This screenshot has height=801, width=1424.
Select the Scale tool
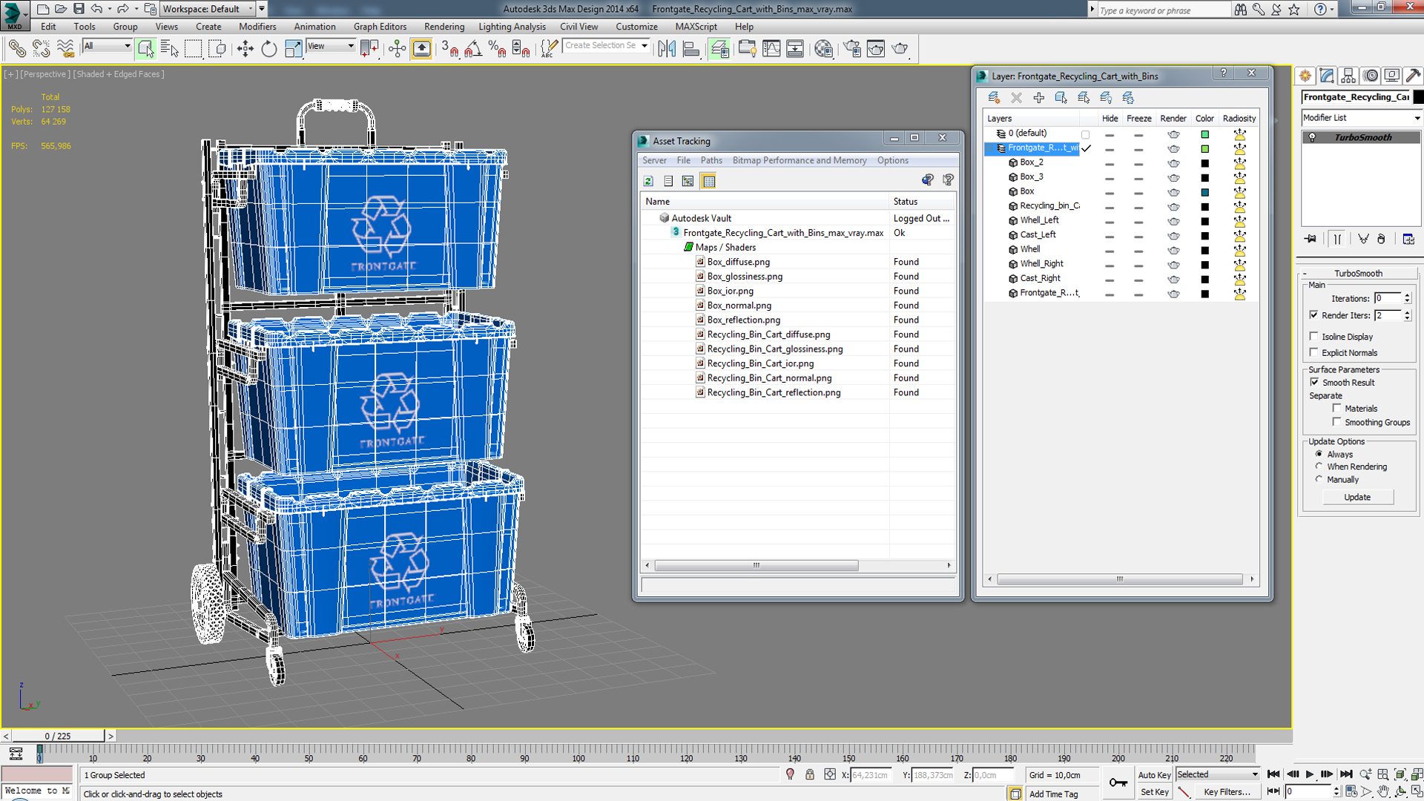coord(294,49)
